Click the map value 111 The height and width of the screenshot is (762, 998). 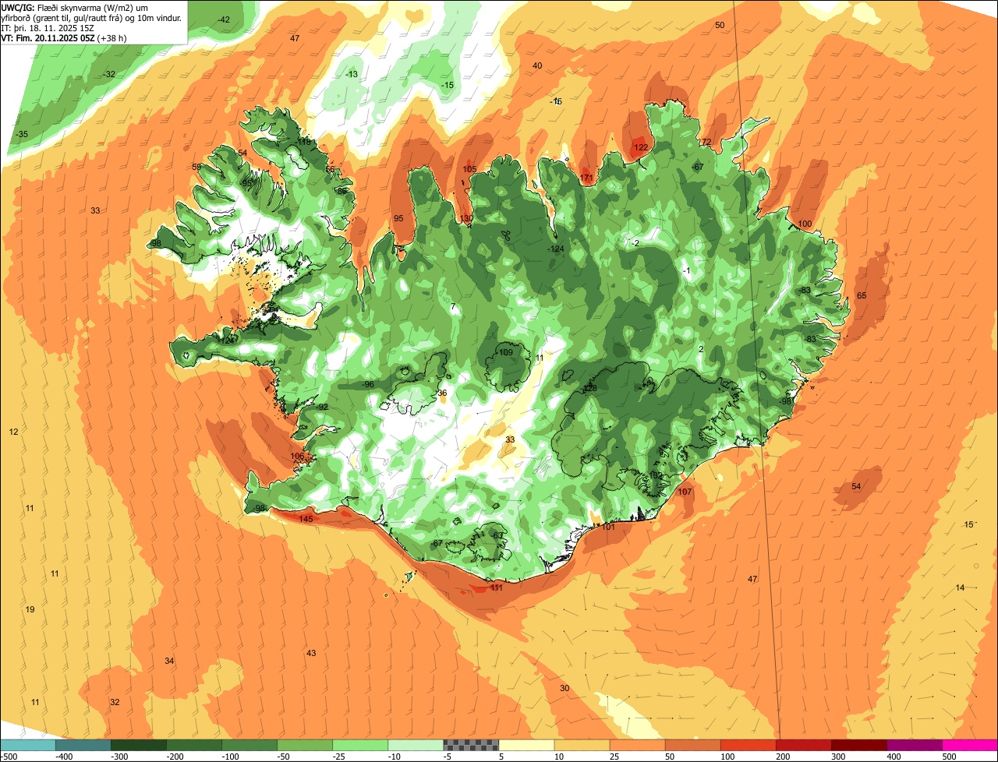497,587
